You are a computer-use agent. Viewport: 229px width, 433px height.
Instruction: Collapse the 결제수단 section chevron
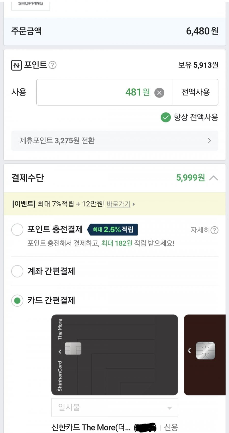point(213,178)
